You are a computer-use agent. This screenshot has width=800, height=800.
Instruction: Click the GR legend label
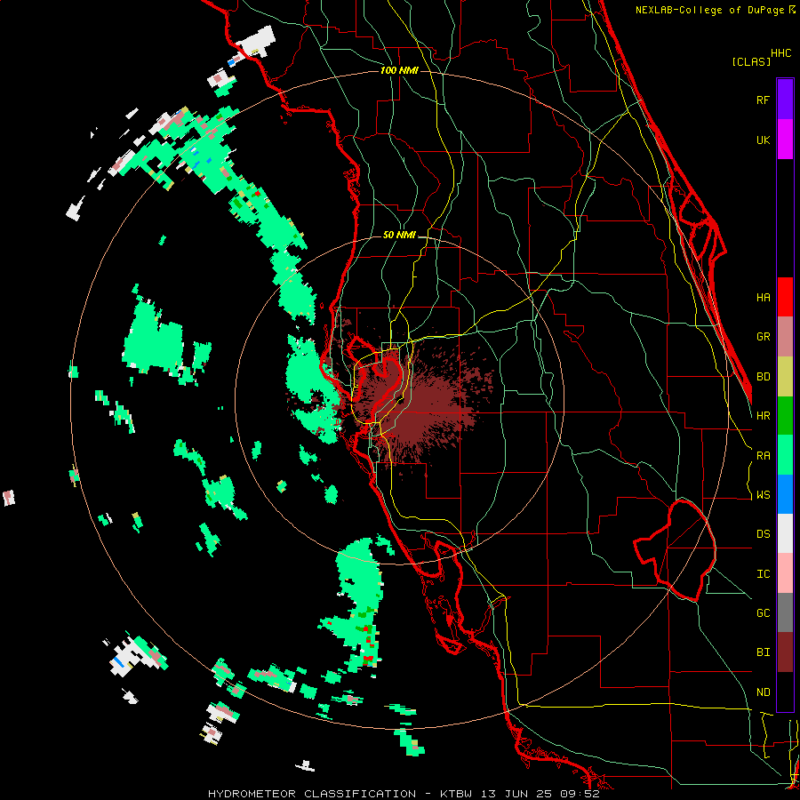[764, 337]
